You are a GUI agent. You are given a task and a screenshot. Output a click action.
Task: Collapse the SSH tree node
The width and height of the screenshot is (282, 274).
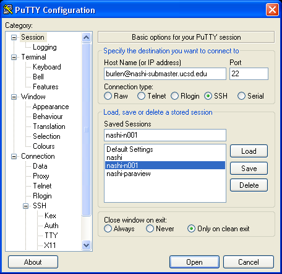(x=25, y=206)
